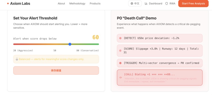Go to the Products section

click(x=95, y=3)
